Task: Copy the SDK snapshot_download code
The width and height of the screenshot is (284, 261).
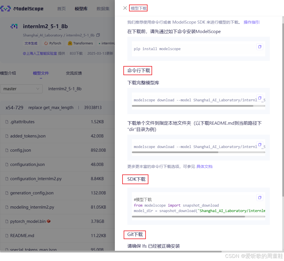Action: (x=260, y=198)
